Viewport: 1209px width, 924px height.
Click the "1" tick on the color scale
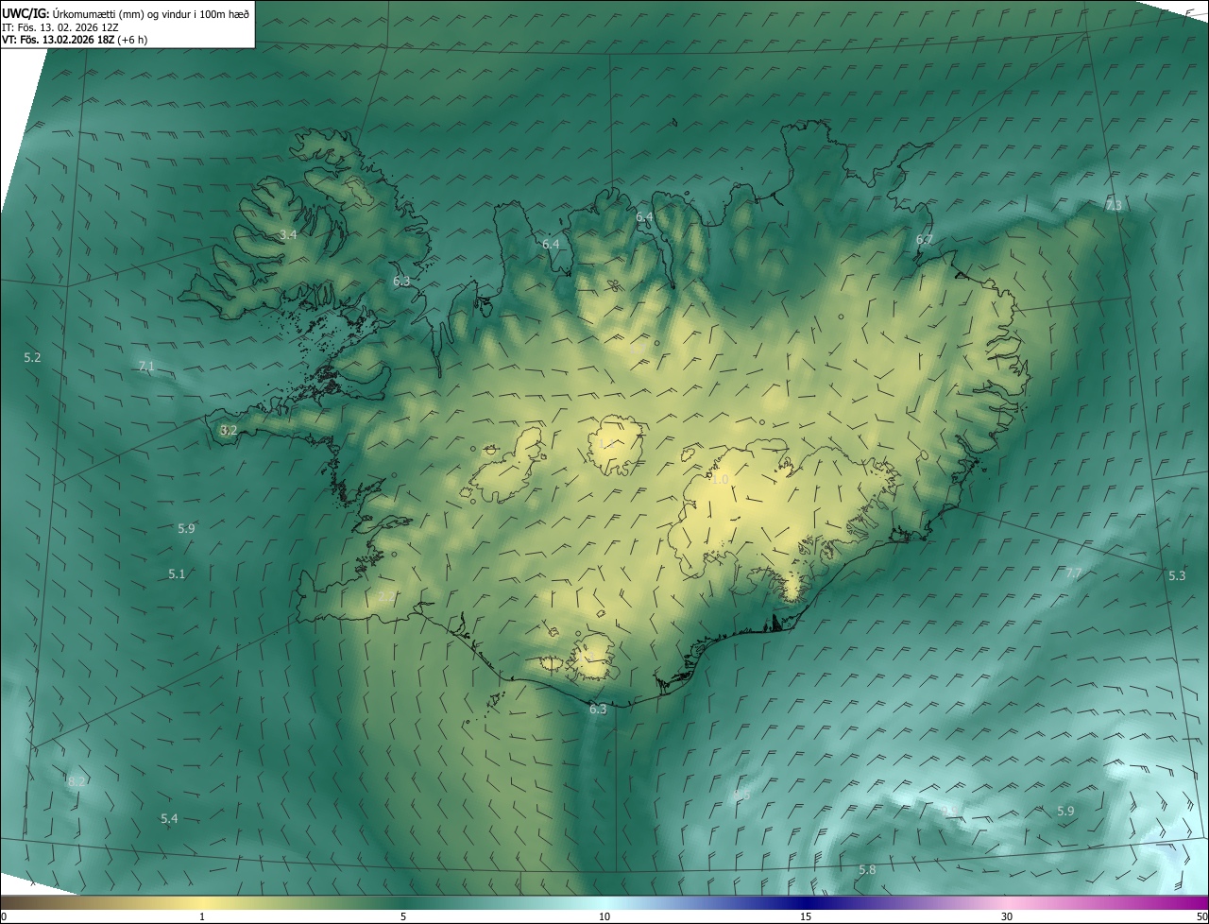tap(202, 917)
